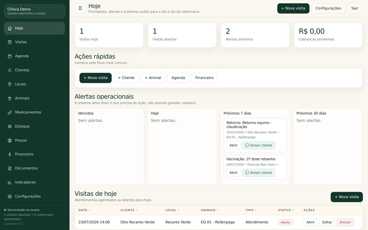The height and width of the screenshot is (230, 368).
Task: Click the Clínica Demo clinic header card
Action: pos(34,11)
